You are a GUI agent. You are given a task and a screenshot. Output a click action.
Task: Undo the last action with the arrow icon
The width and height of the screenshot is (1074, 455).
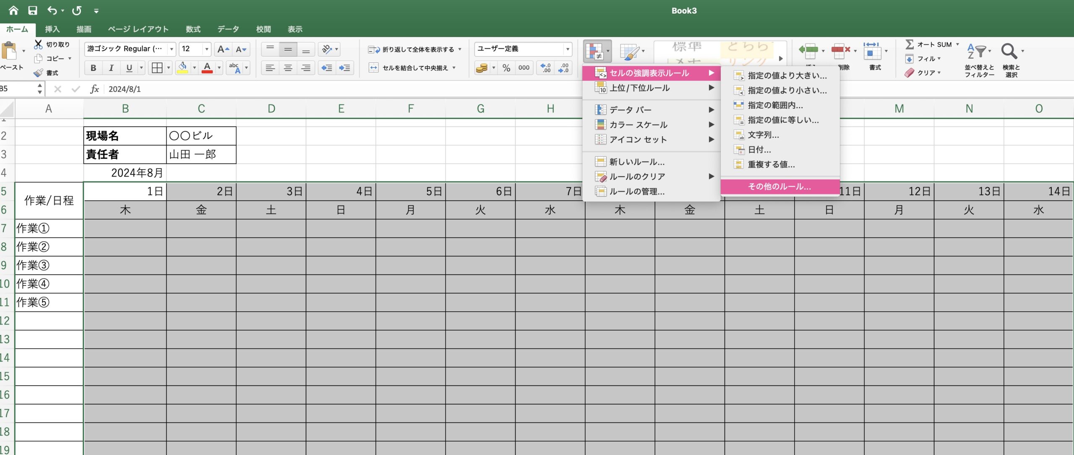52,10
